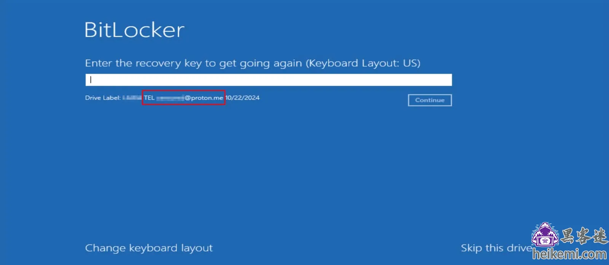Click the recovery key input field
The width and height of the screenshot is (609, 265).
tap(268, 80)
